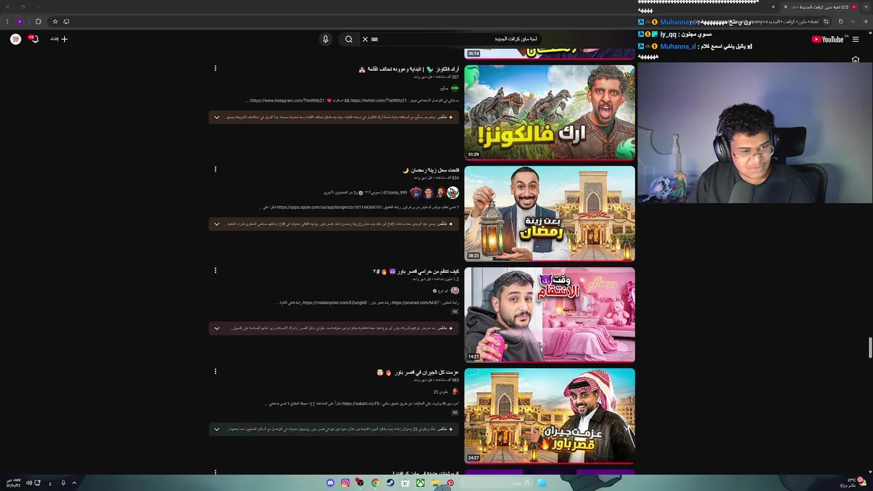Image resolution: width=873 pixels, height=491 pixels.
Task: Open title عزمت كل الجيران في قصر باور
Action: pos(417,372)
